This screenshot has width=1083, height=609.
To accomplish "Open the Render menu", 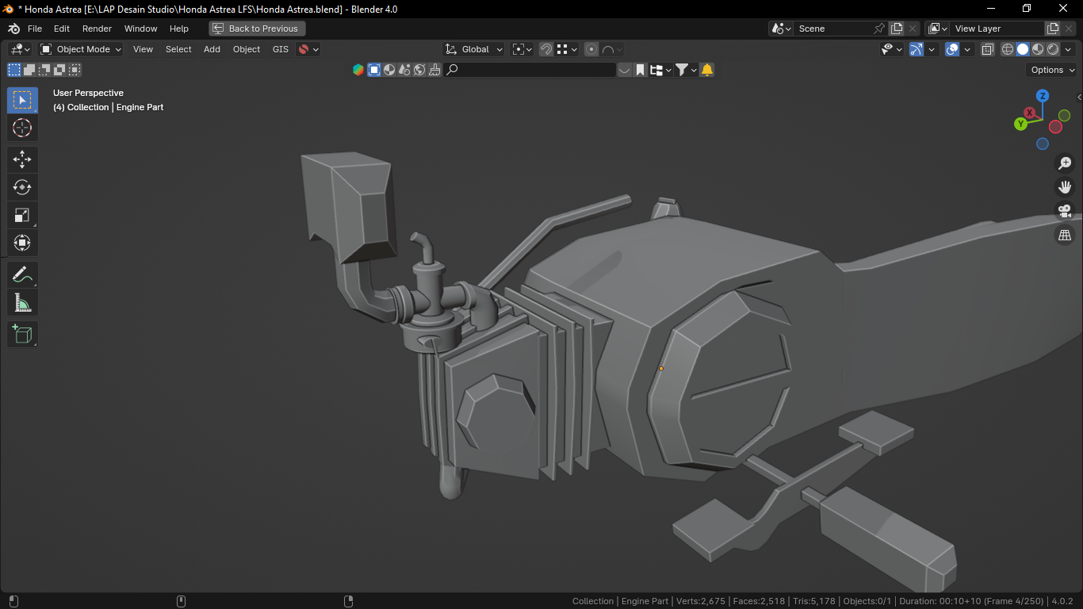I will coord(97,29).
